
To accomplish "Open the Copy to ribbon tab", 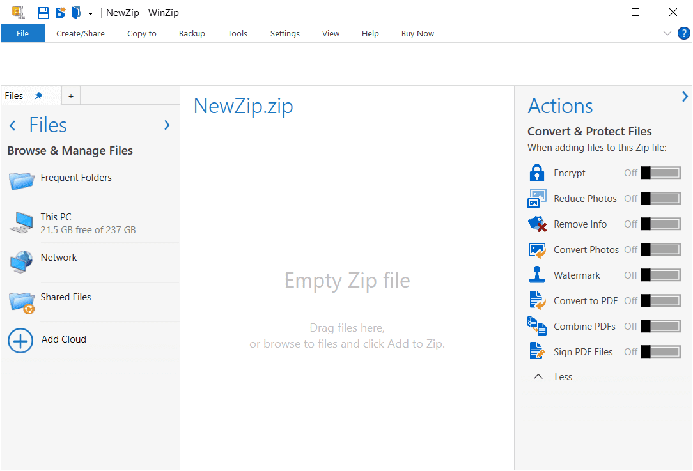I will 142,34.
